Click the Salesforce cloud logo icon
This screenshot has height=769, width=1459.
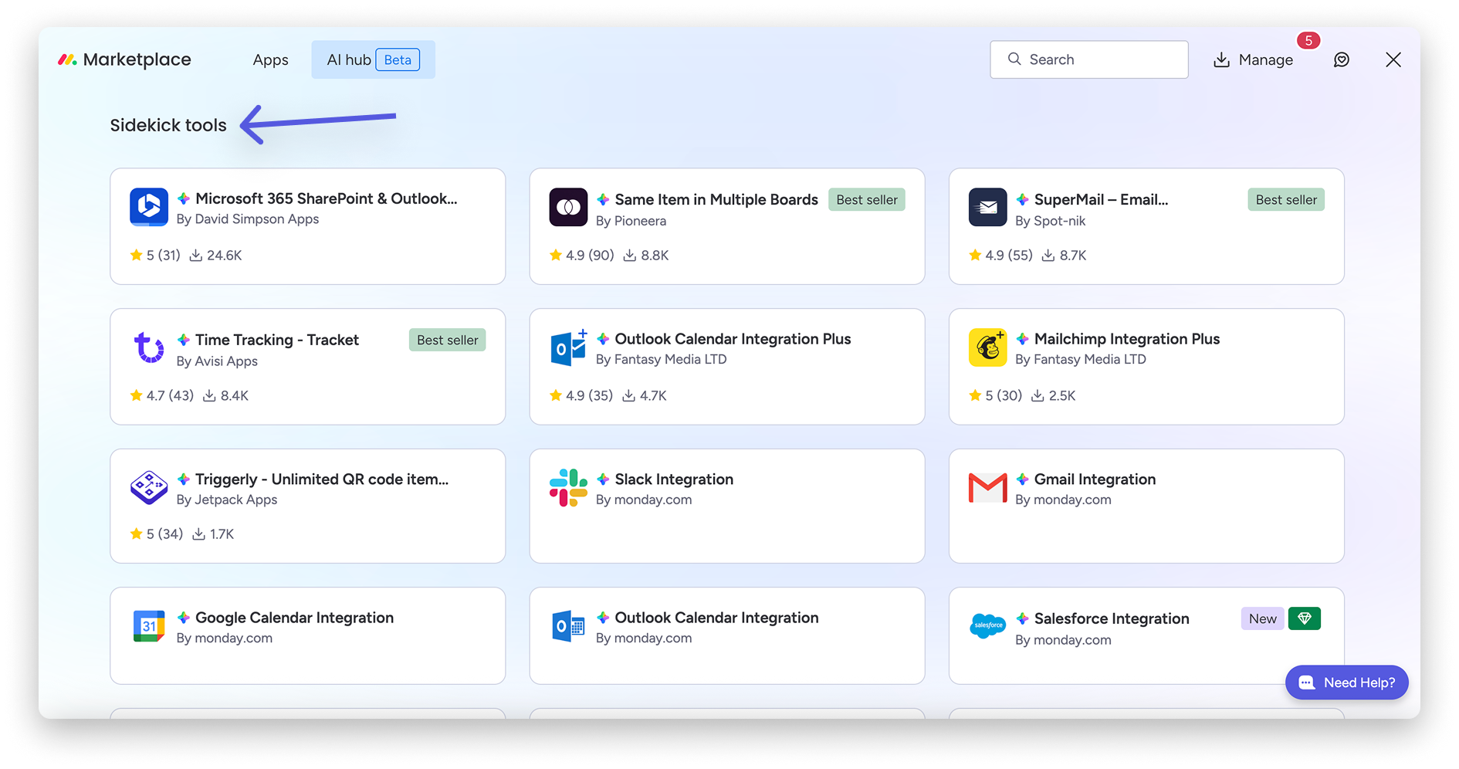pos(988,626)
